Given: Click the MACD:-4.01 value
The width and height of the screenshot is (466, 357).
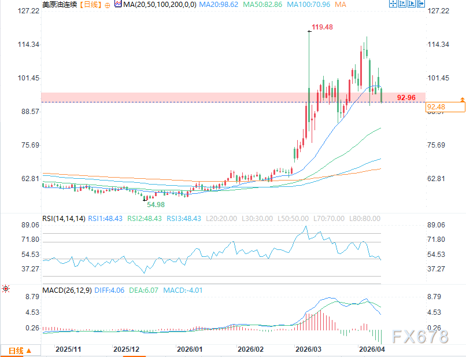Looking at the screenshot, I should pos(183,290).
